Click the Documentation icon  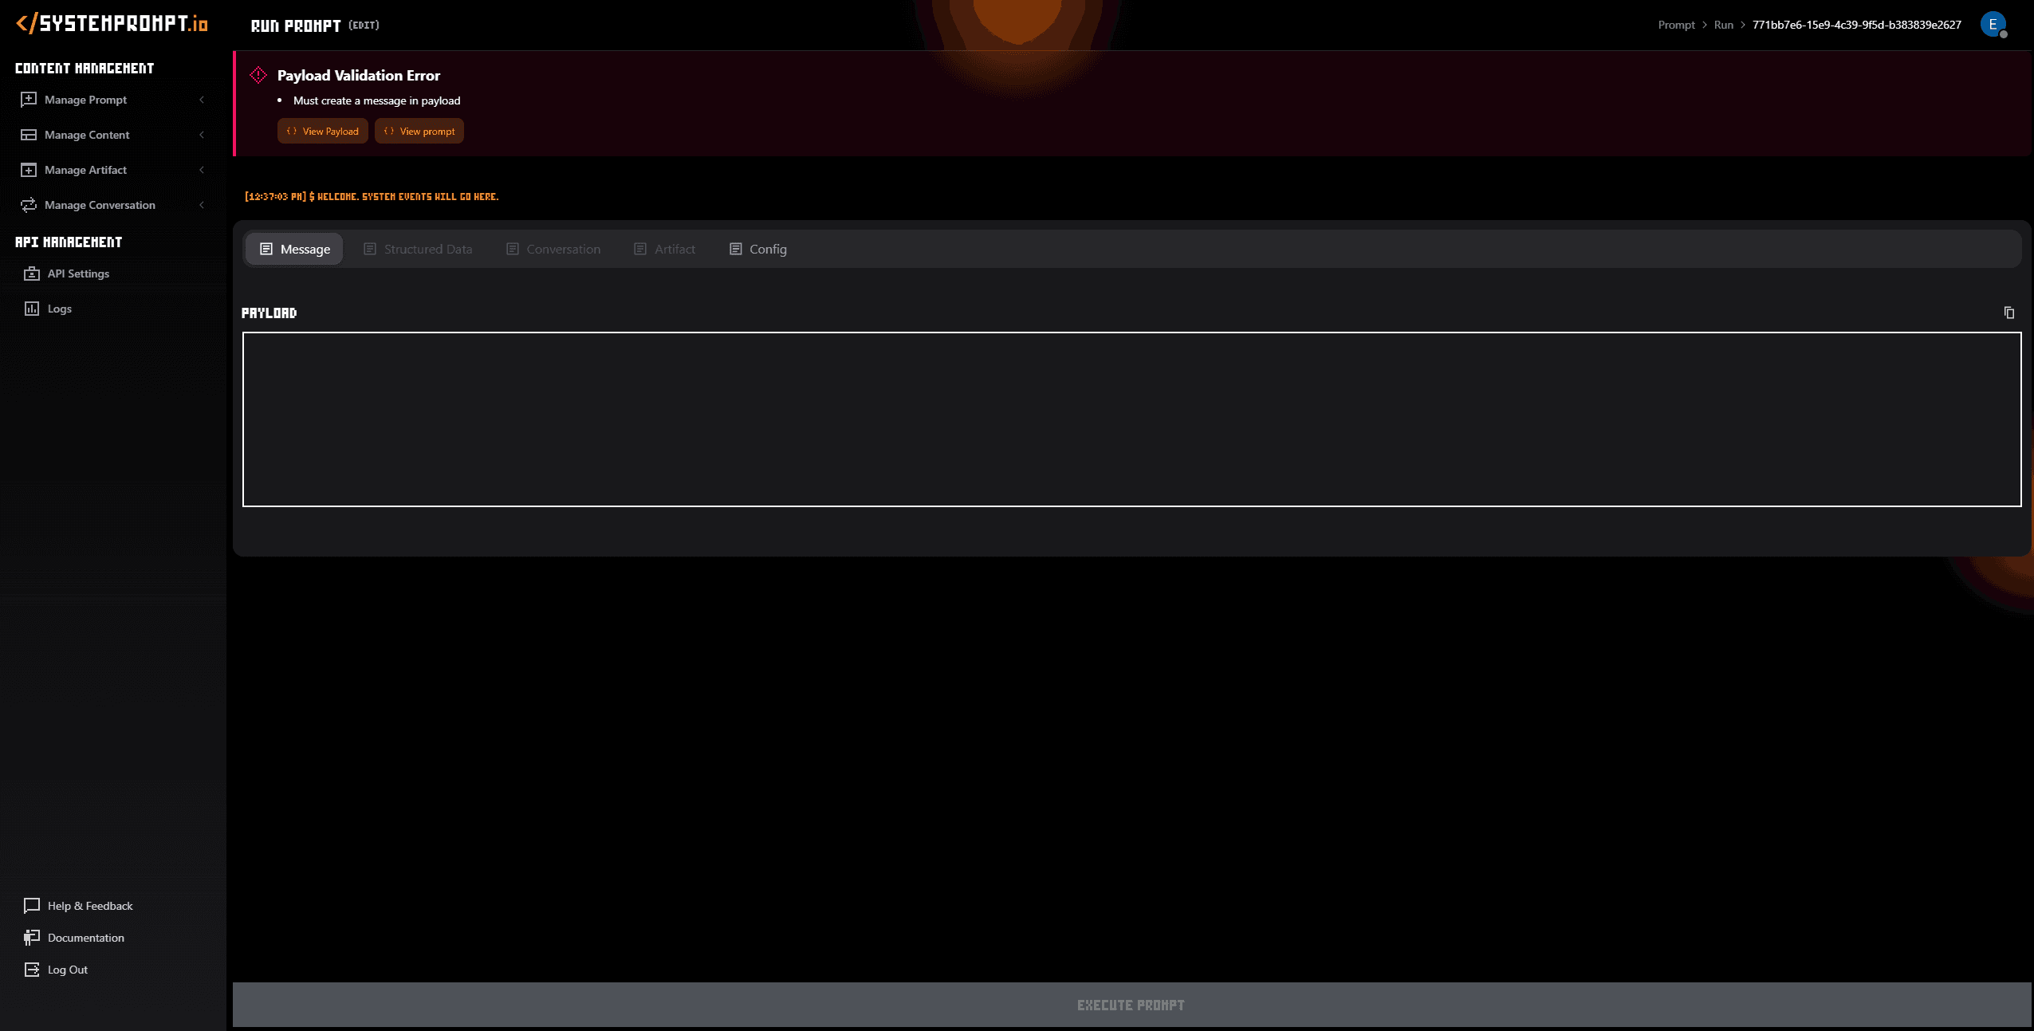click(32, 936)
